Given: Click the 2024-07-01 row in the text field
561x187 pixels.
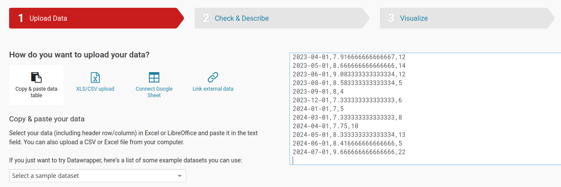Looking at the screenshot, I should 349,152.
